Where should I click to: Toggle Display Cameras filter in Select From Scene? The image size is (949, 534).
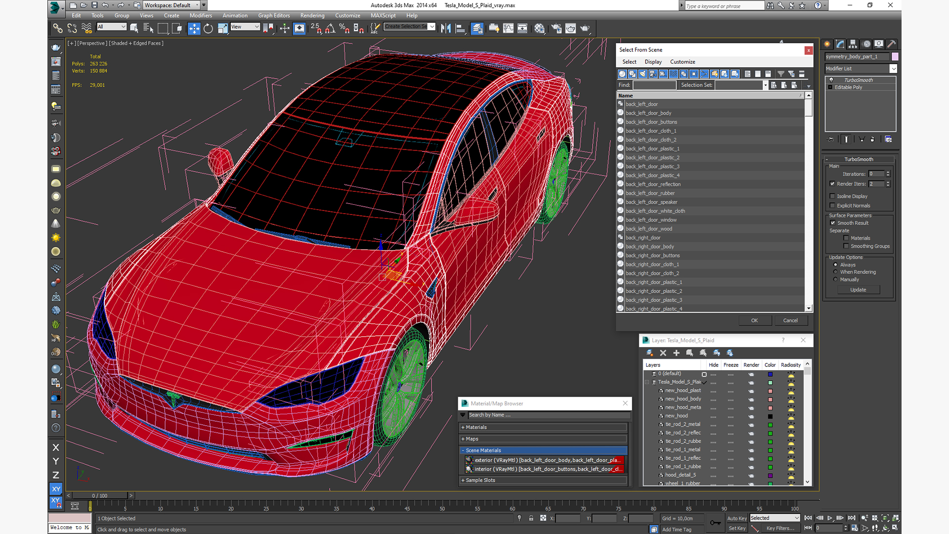653,74
